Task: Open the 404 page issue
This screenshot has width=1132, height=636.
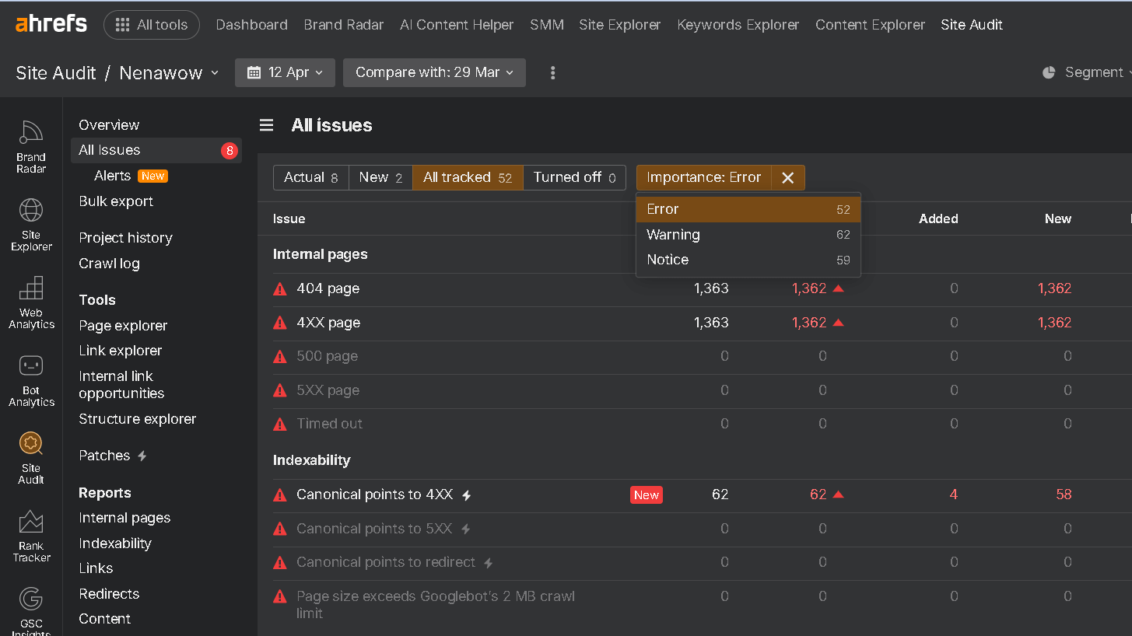Action: (x=328, y=288)
